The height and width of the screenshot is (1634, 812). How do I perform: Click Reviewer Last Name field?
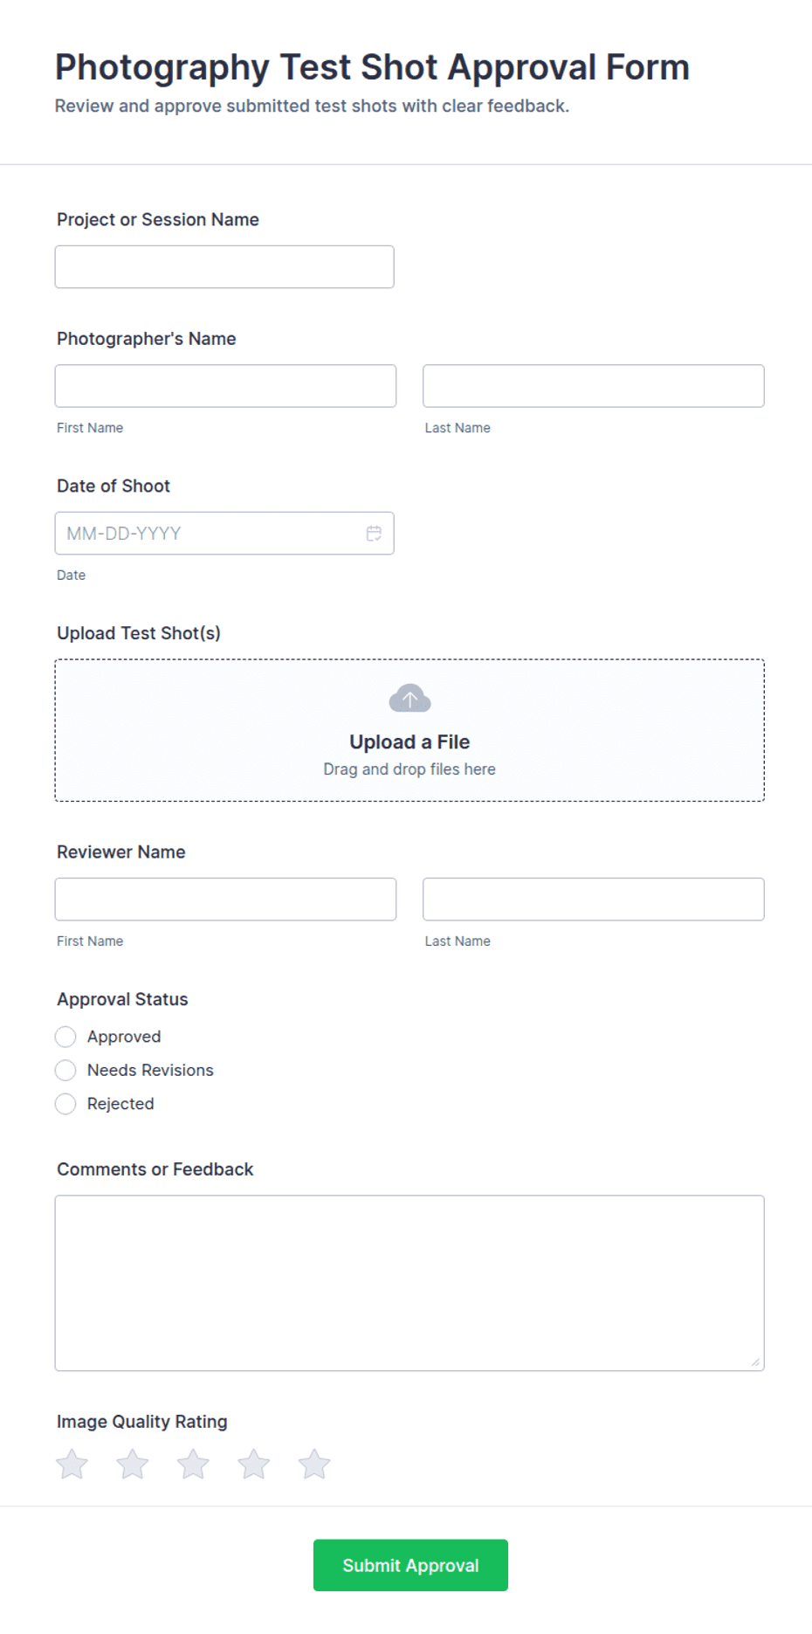(594, 900)
